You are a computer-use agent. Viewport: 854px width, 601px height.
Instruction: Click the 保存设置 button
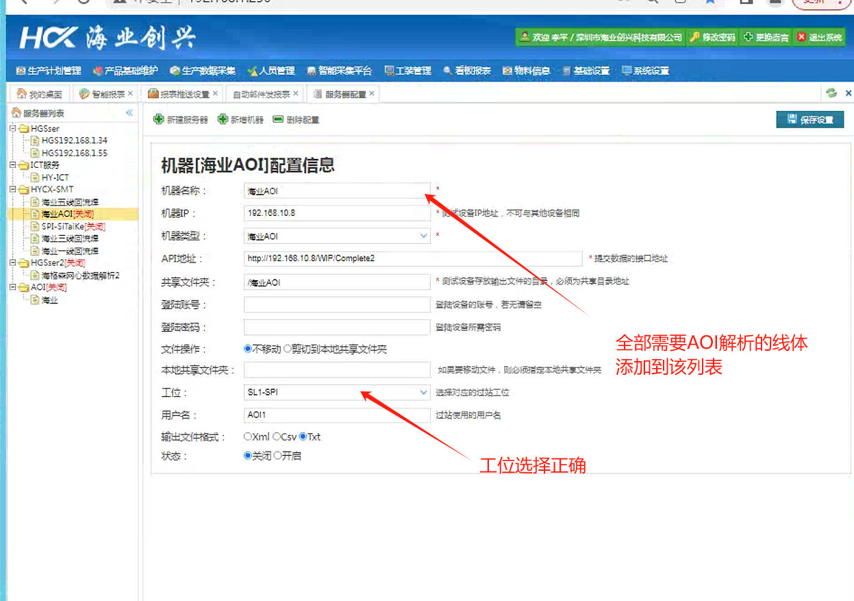point(810,120)
